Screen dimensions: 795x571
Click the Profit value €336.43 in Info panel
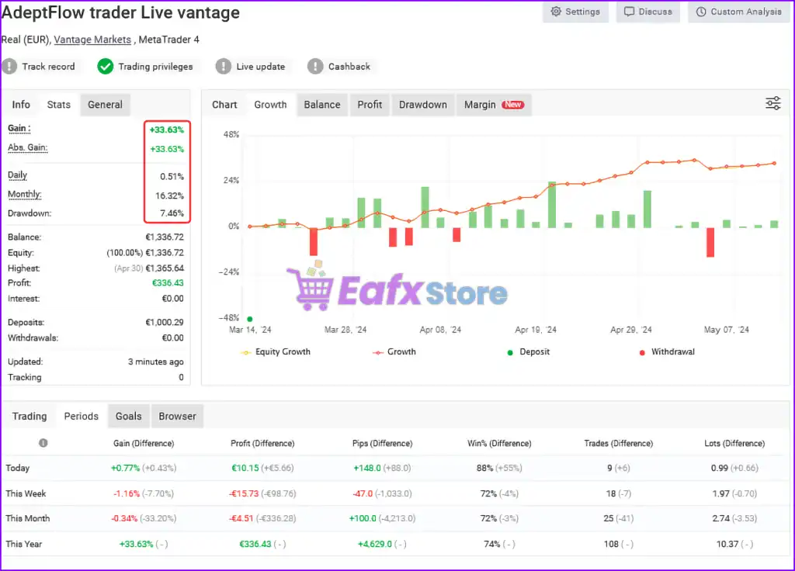click(168, 282)
